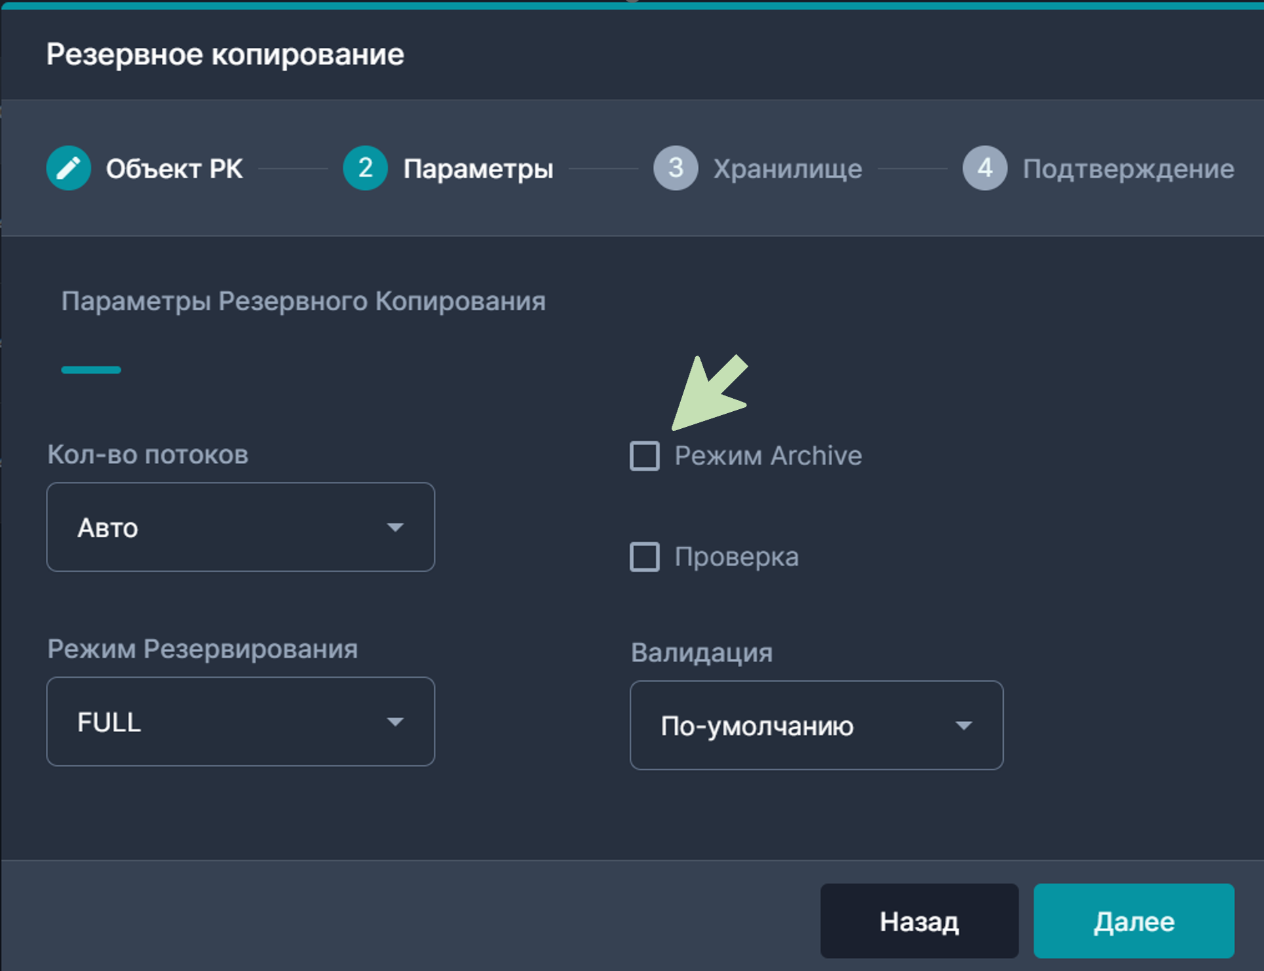Image resolution: width=1264 pixels, height=971 pixels.
Task: Click the dropdown arrow in Режим Резервирования
Action: [x=396, y=722]
